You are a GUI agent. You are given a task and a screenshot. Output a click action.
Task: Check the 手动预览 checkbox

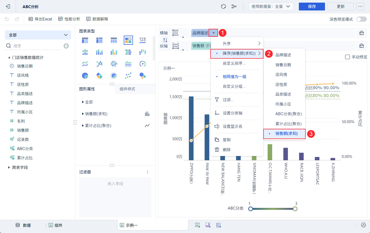tap(347, 57)
